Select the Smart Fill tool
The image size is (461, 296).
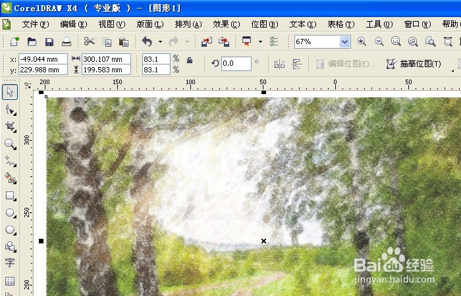pos(10,178)
